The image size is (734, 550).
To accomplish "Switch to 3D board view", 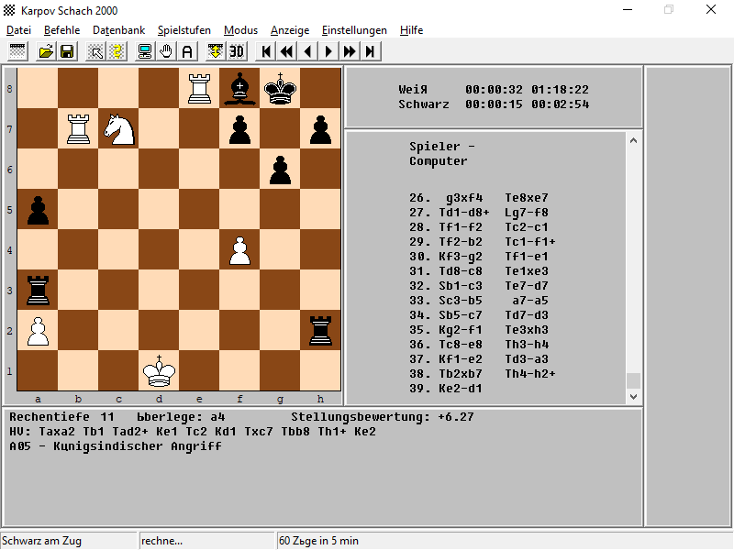I will click(237, 51).
